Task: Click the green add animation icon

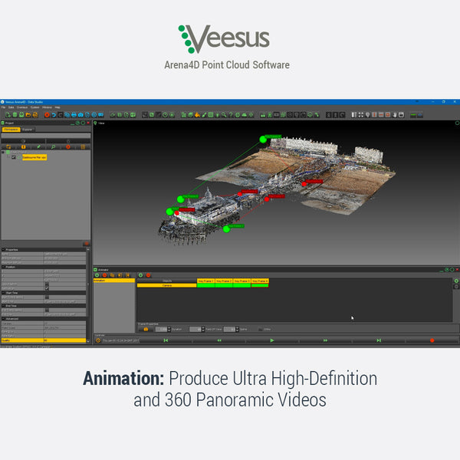Action: 140,274
